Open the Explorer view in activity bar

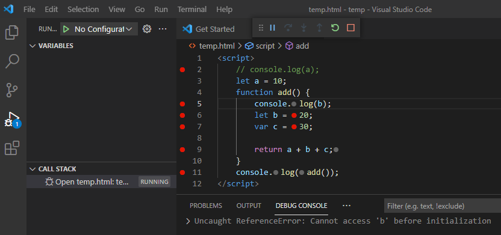[x=12, y=32]
